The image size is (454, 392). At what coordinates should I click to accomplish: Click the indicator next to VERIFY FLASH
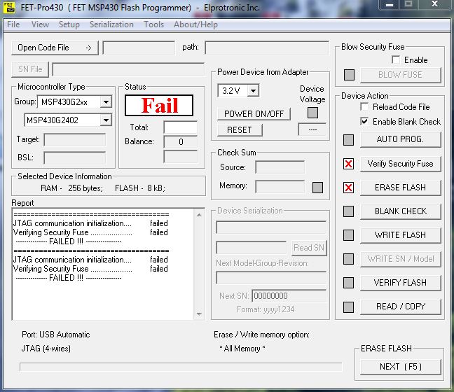pyautogui.click(x=349, y=283)
